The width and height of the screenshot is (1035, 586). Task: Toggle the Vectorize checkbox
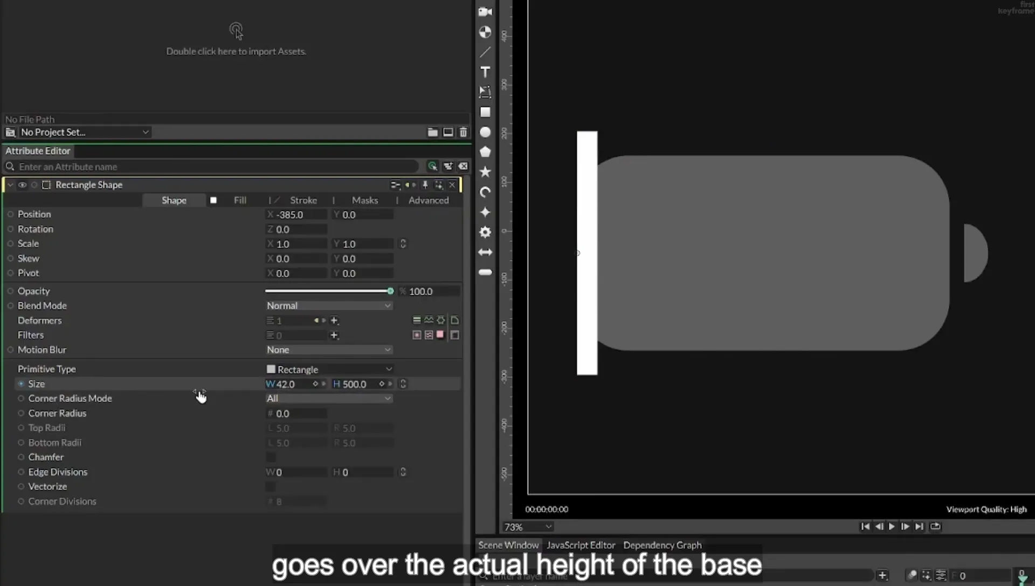coord(271,487)
